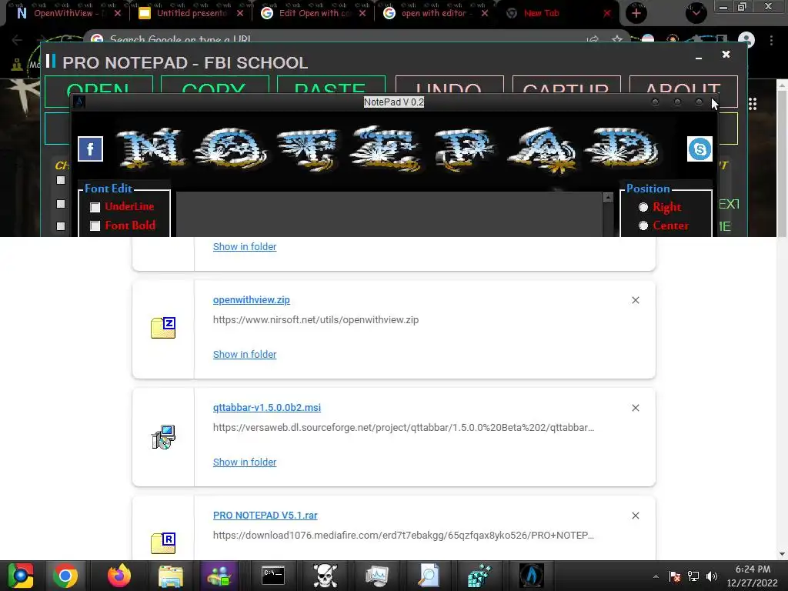
Task: Remove openwithview.zip from downloads list
Action: coord(635,300)
